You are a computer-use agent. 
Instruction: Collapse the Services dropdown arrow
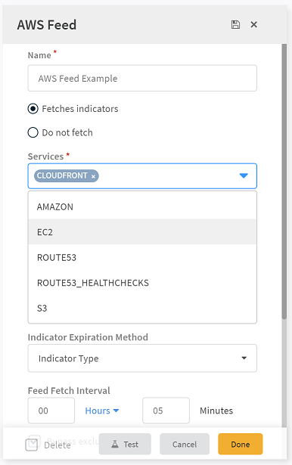(x=244, y=176)
